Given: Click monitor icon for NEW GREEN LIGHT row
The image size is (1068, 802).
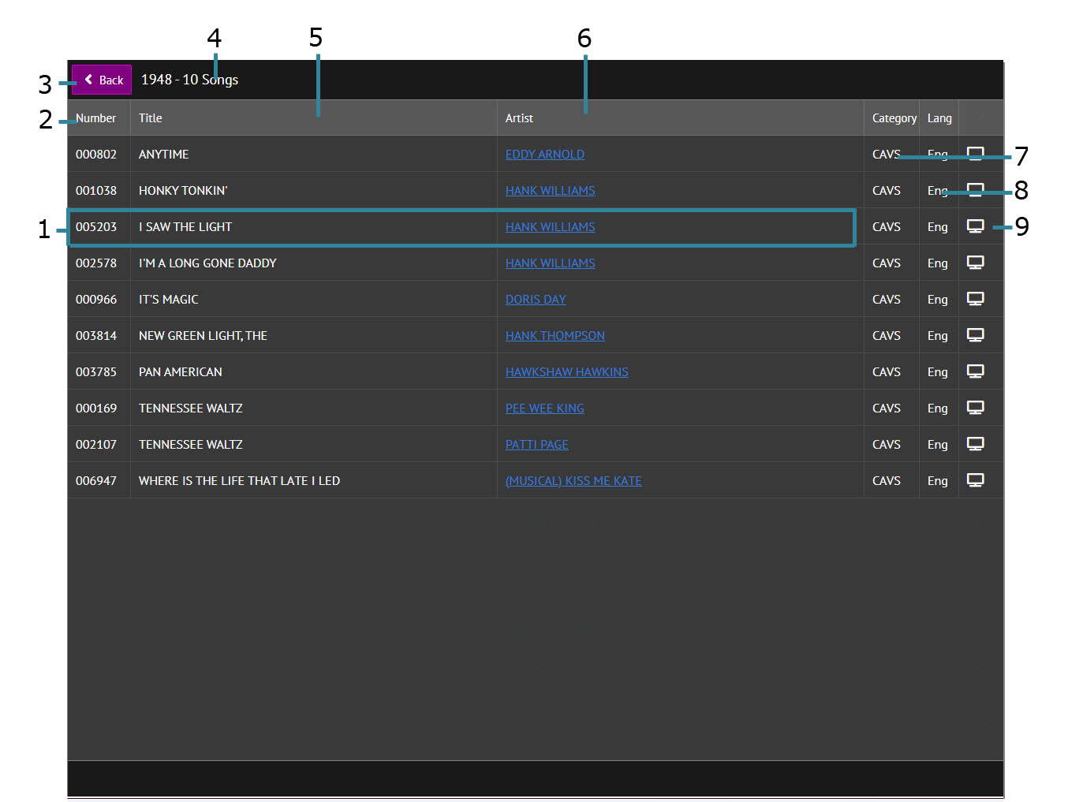Looking at the screenshot, I should [x=975, y=335].
